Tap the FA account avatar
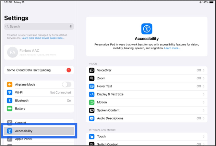Image resolution: width=216 pixels, height=146 pixels. 13,52
